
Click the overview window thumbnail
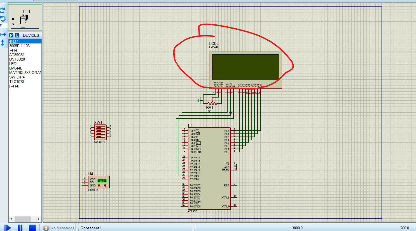coord(25,17)
